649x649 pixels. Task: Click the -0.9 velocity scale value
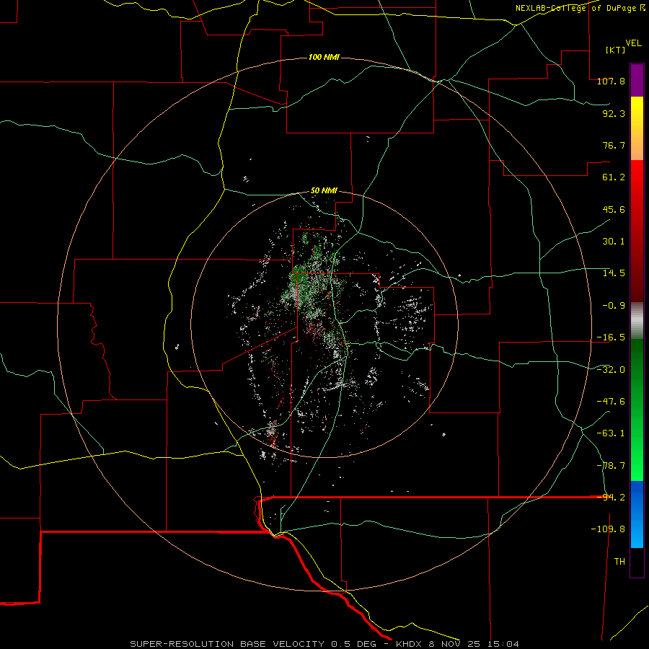click(x=614, y=306)
